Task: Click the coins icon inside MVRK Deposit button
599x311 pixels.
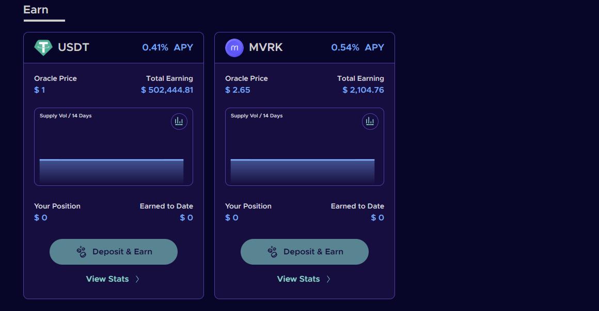Action: click(x=272, y=251)
